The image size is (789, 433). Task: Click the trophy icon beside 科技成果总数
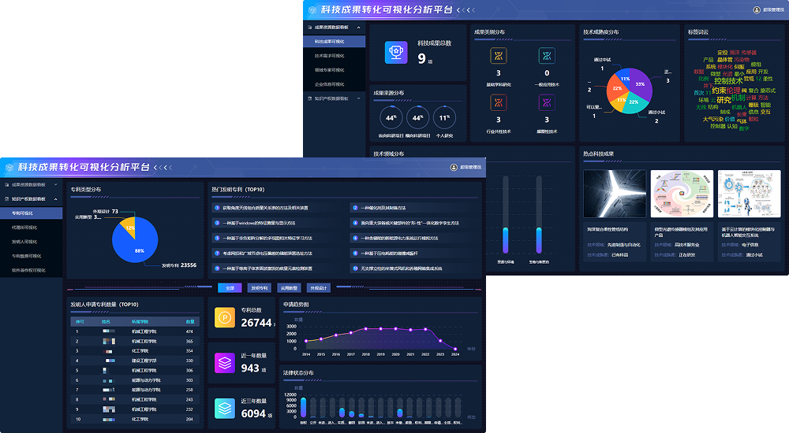pyautogui.click(x=395, y=51)
